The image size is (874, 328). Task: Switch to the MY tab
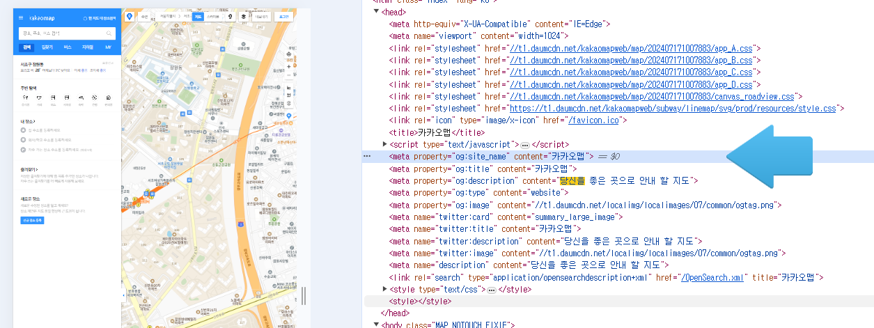pos(108,47)
